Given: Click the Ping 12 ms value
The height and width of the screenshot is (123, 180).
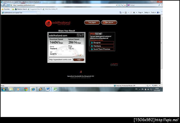Looking at the screenshot, I should [71, 48].
